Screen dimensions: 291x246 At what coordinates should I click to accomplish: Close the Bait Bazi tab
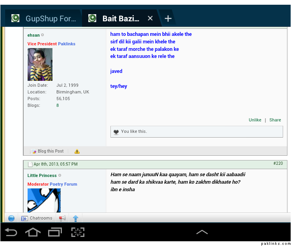click(150, 19)
